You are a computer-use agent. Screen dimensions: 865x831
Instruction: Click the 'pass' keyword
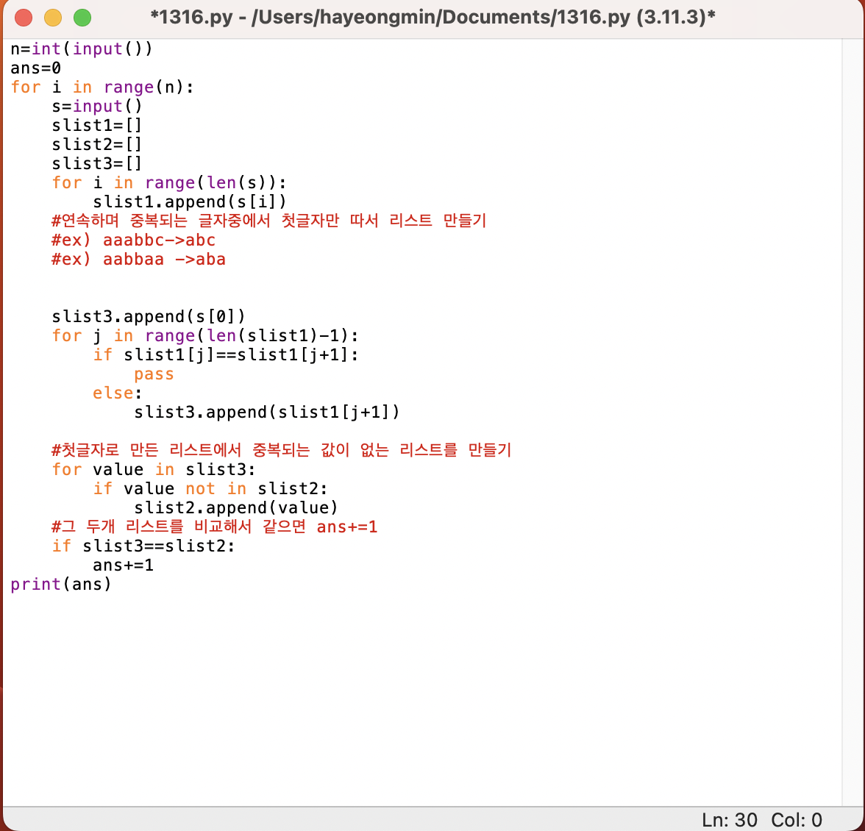click(x=154, y=374)
